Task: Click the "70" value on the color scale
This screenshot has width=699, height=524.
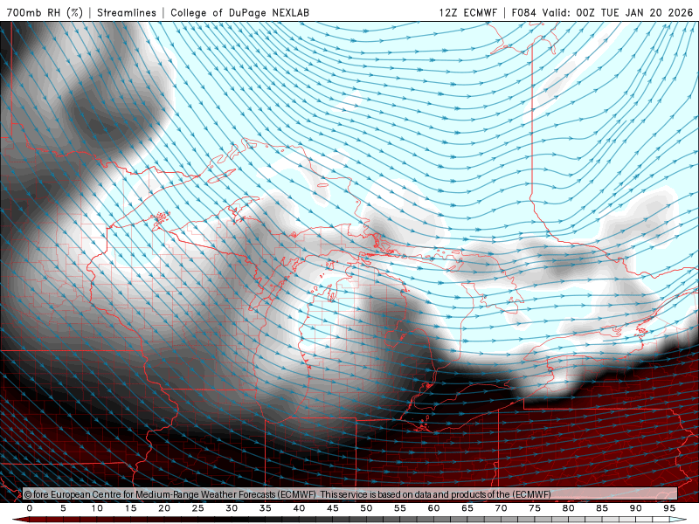Action: [501, 508]
